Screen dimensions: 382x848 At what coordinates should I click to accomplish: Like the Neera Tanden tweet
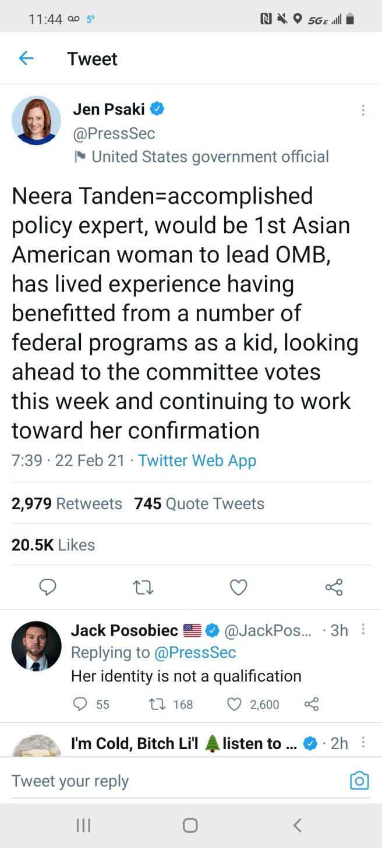pos(239,588)
